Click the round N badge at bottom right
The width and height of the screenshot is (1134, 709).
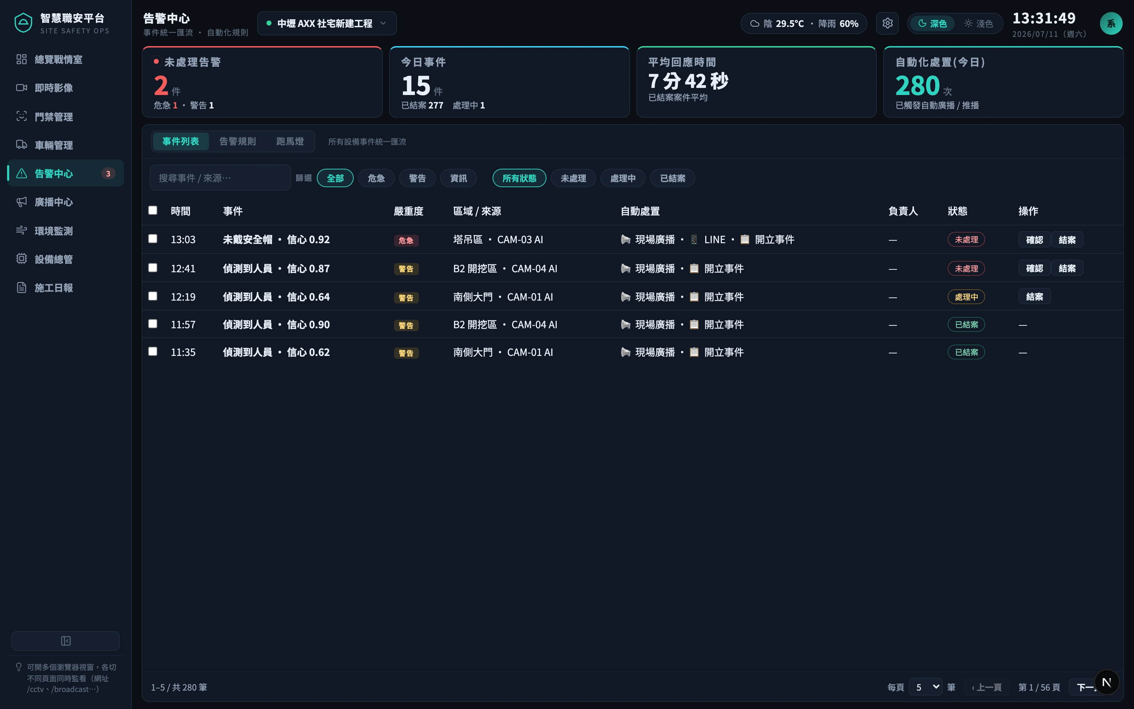point(1107,682)
